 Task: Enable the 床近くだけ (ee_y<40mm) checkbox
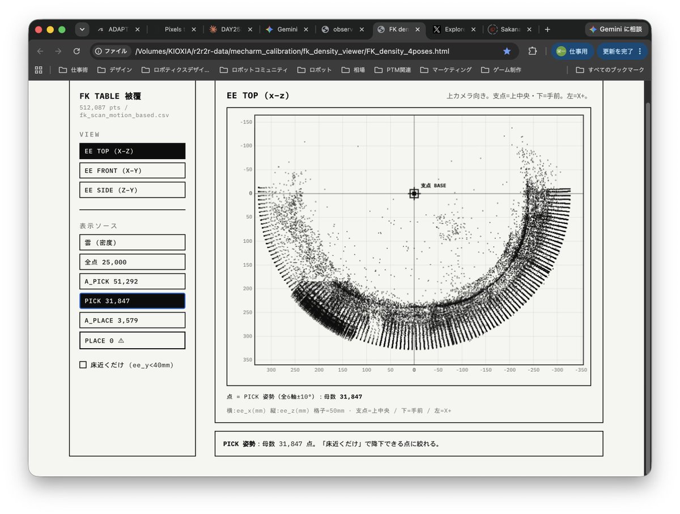pyautogui.click(x=83, y=365)
